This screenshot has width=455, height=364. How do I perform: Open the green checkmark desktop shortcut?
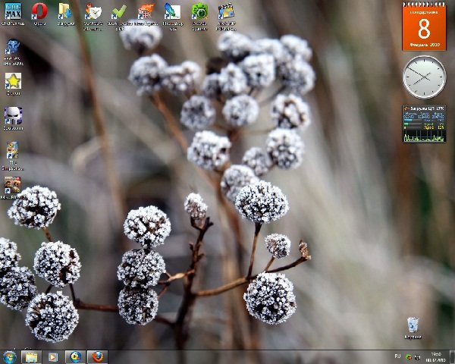pos(119,11)
